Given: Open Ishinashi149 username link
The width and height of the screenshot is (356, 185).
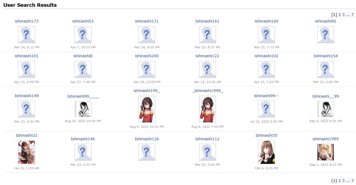Looking at the screenshot, I should click(x=27, y=96).
